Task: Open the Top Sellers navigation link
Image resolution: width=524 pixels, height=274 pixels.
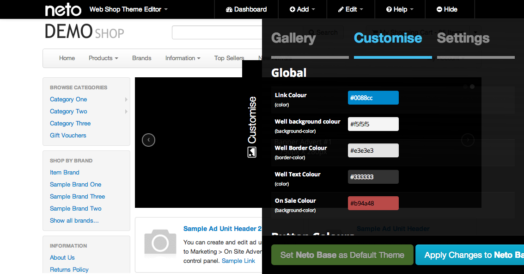Action: tap(229, 58)
